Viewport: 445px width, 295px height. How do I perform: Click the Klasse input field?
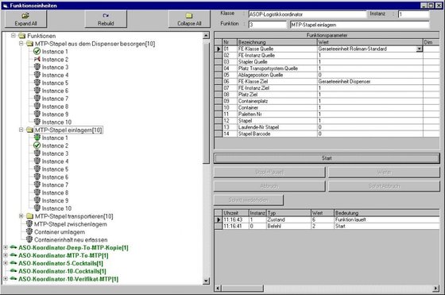[308, 14]
